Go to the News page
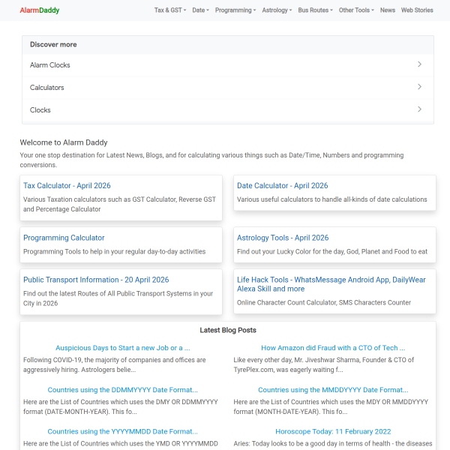450x450 pixels. pos(388,10)
